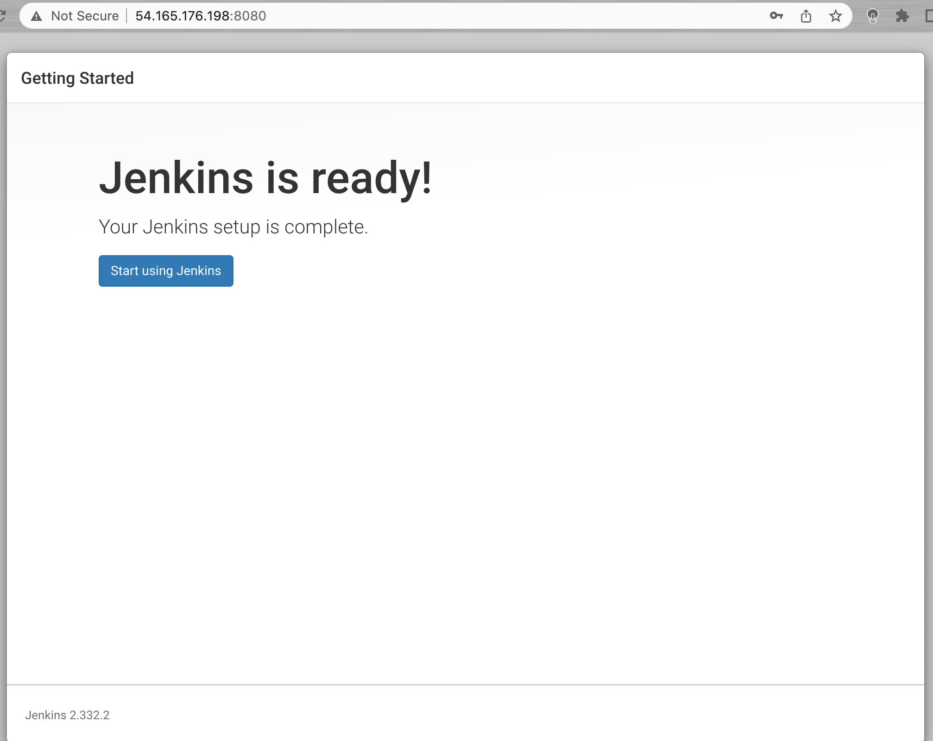
Task: Click the Not Secure warning triangle icon
Action: [x=37, y=16]
